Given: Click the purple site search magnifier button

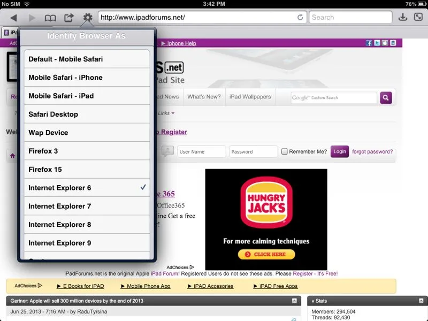Looking at the screenshot, I should pos(386,98).
